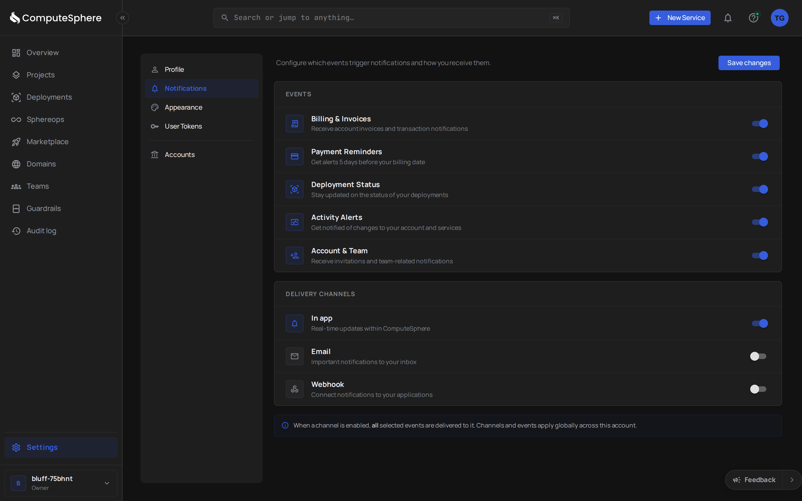Open Domains in sidebar
The width and height of the screenshot is (802, 501).
(61, 164)
